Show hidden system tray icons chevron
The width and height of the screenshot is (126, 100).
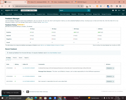[102, 98]
